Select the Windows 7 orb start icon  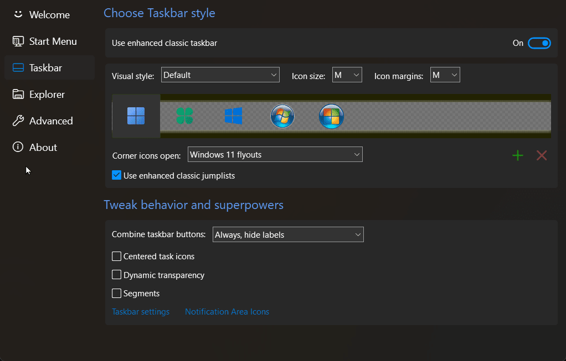pyautogui.click(x=282, y=116)
